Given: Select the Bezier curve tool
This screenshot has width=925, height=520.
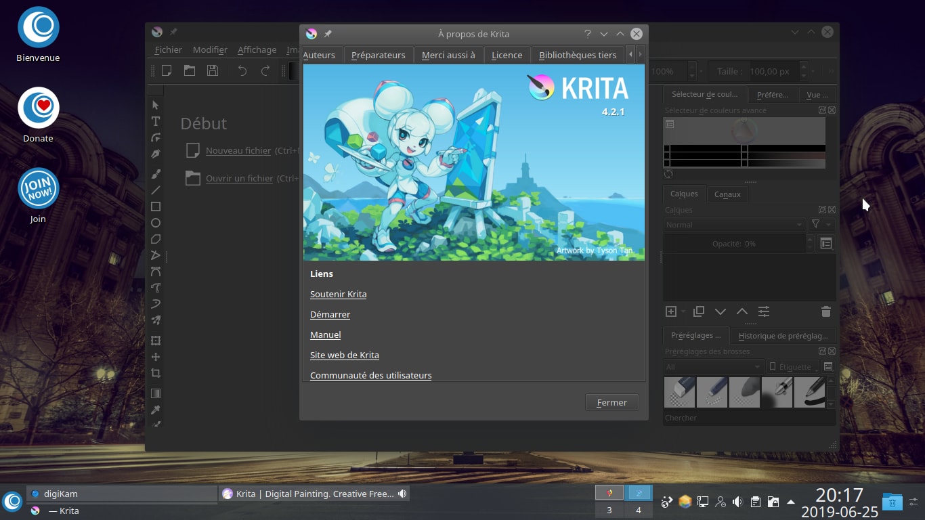Looking at the screenshot, I should click(156, 272).
